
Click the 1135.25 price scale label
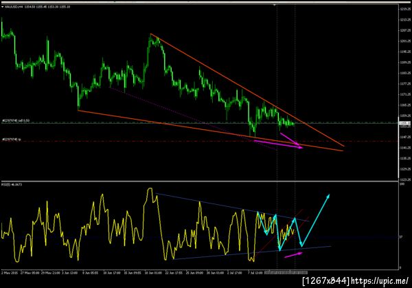pyautogui.click(x=405, y=158)
